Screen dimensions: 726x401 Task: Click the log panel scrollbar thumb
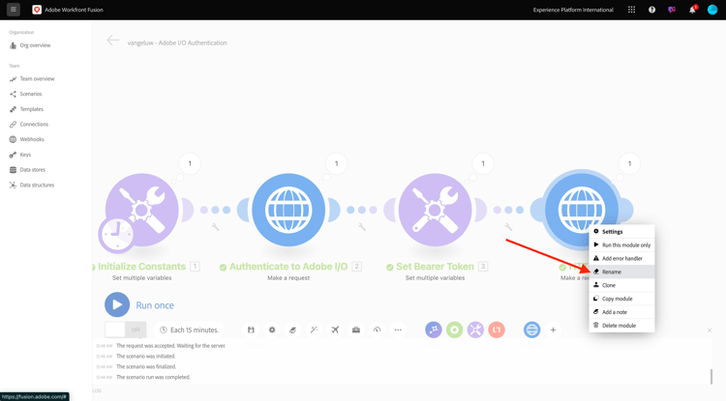711,377
